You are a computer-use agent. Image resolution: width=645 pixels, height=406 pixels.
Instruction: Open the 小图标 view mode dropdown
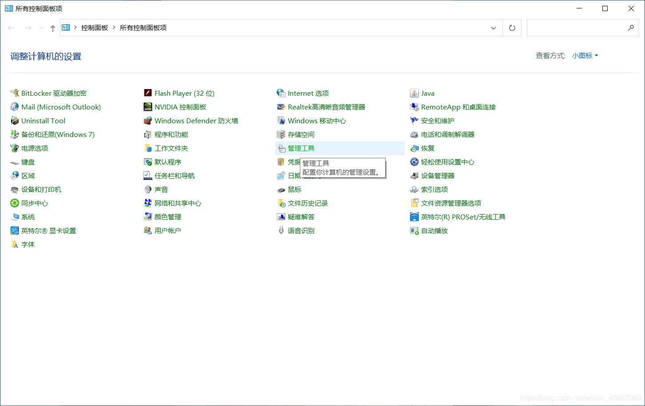click(585, 55)
